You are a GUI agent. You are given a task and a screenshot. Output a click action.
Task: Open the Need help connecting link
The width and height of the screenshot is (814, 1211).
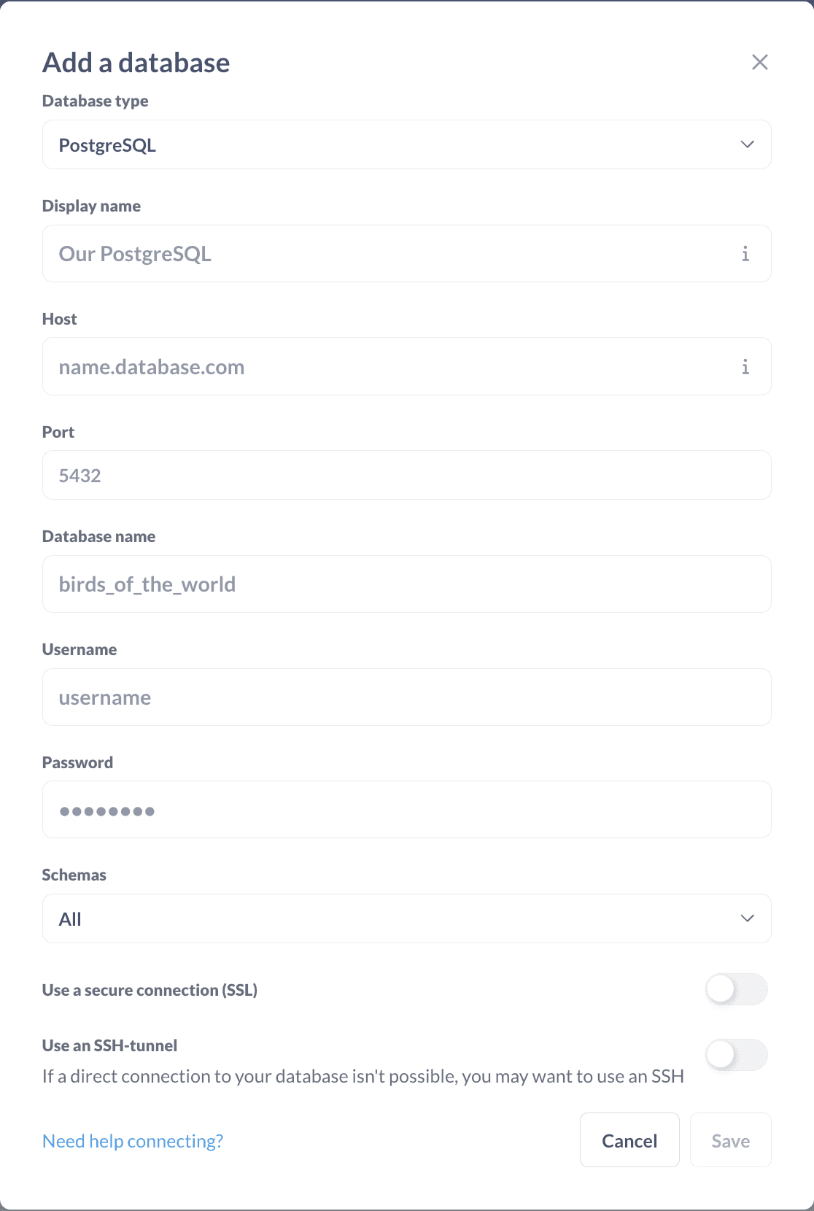pyautogui.click(x=133, y=1141)
